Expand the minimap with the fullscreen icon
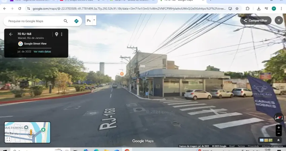286x151 pixels. pyautogui.click(x=8, y=139)
